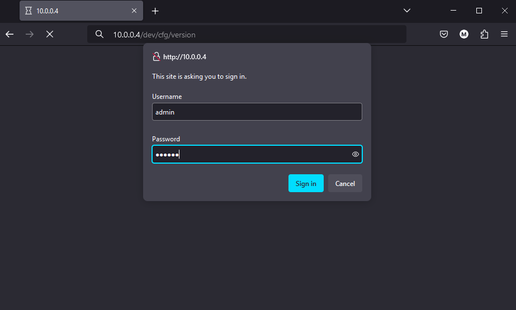Open the Firefox account M icon

point(463,34)
